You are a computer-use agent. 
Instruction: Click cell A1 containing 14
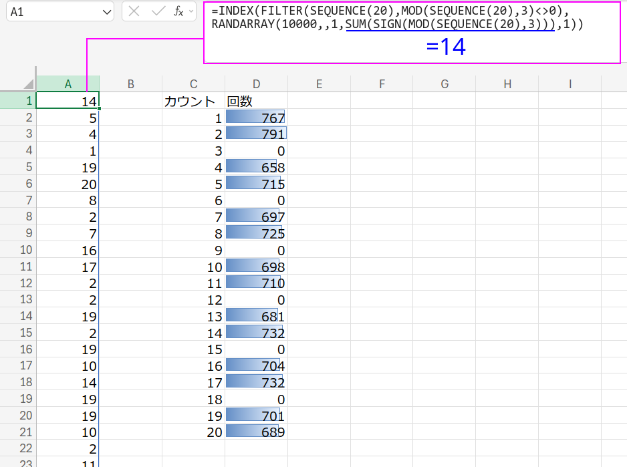68,101
